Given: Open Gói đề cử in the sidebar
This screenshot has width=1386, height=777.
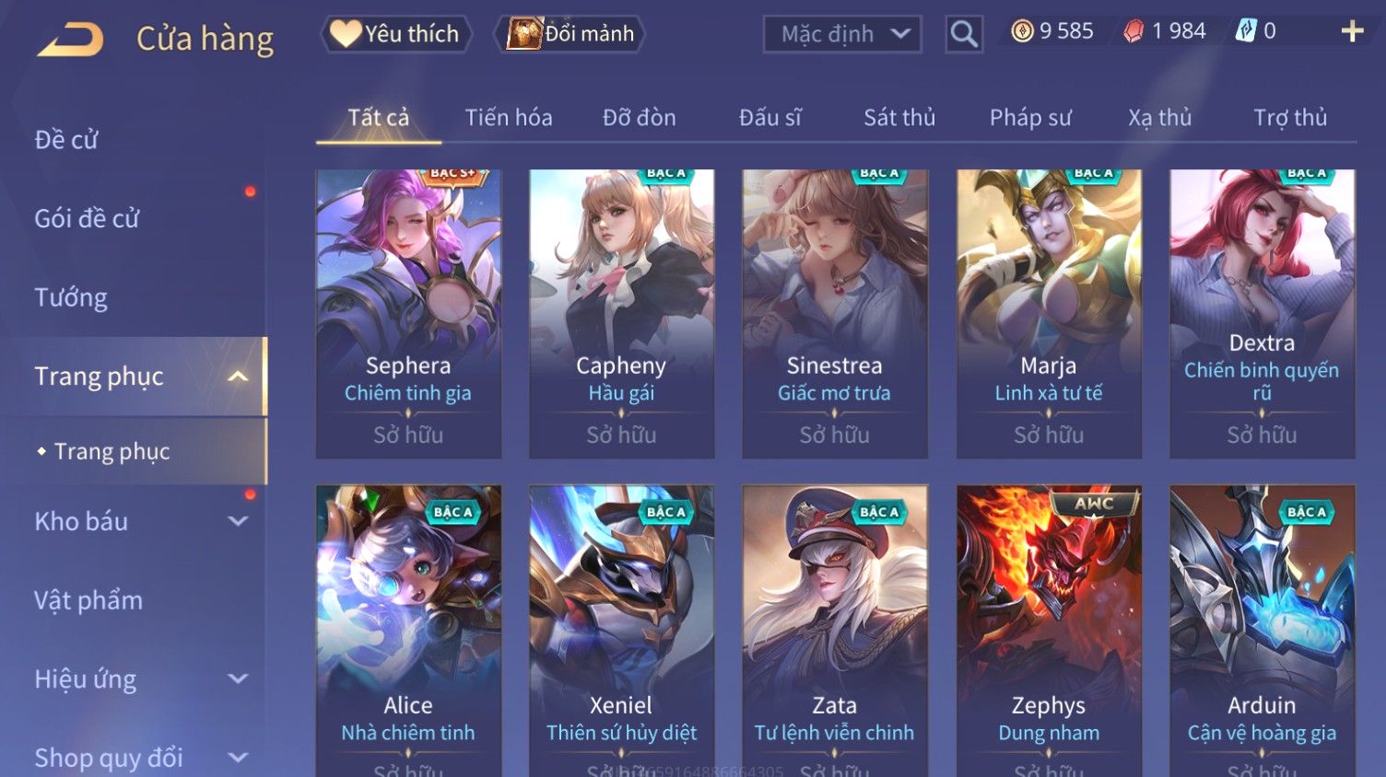Looking at the screenshot, I should click(x=87, y=218).
